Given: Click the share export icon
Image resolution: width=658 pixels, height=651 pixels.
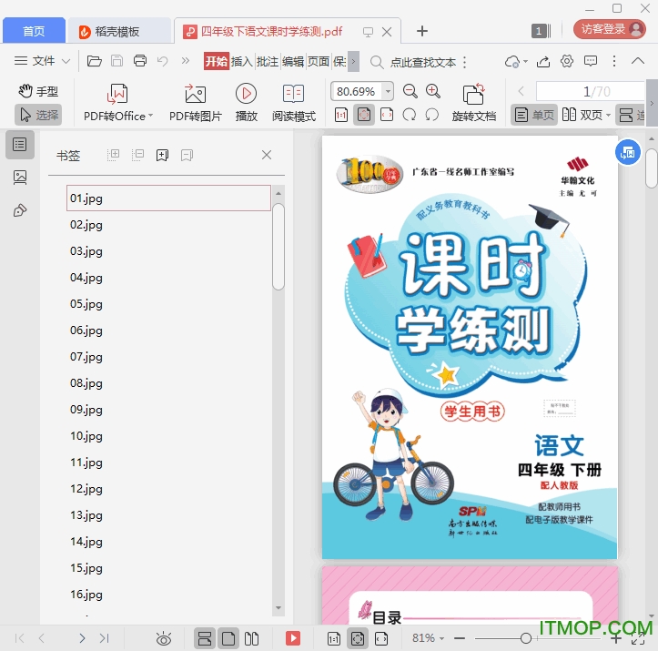Looking at the screenshot, I should click(x=543, y=62).
